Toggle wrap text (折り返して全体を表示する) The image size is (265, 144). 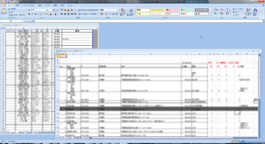pyautogui.click(x=88, y=10)
